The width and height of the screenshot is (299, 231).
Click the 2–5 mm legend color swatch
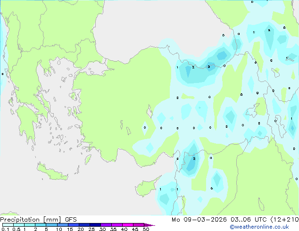coord(41,225)
